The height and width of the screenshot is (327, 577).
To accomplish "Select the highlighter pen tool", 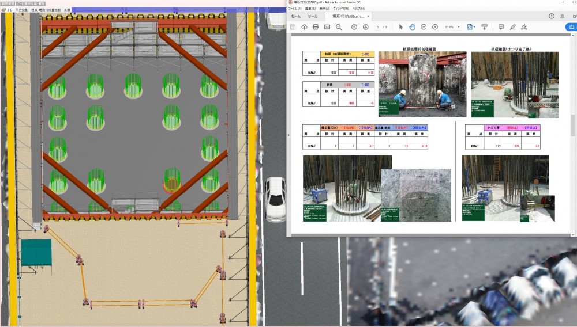I will pos(512,27).
